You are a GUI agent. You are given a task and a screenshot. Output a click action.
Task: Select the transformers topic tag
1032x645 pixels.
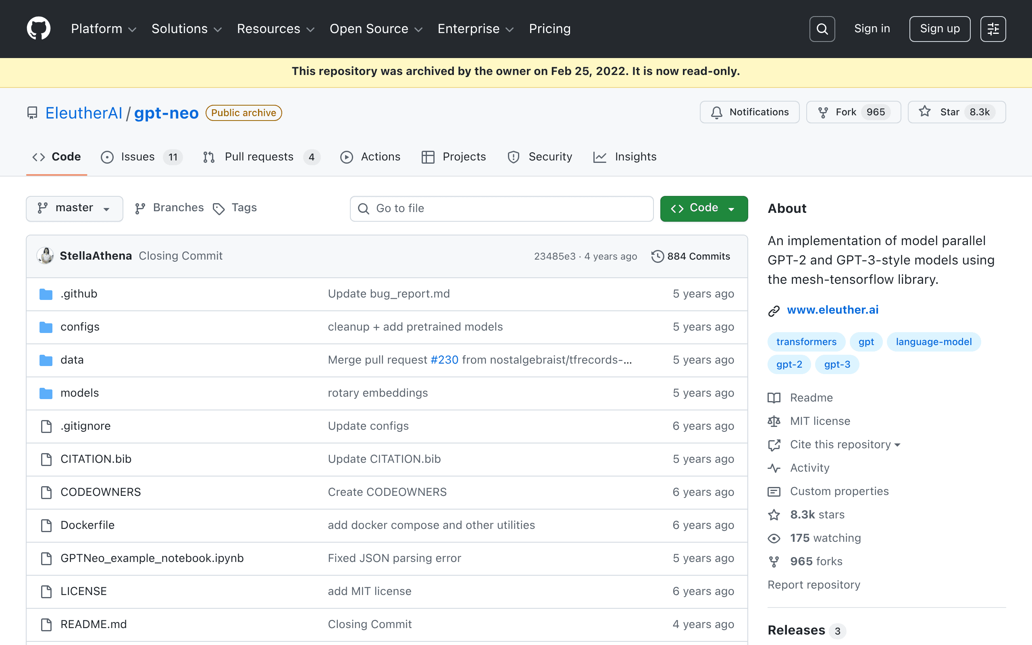point(806,342)
